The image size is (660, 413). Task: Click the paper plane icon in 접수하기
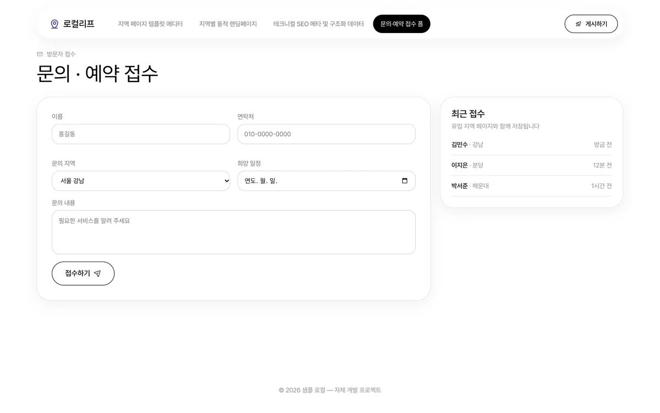(x=97, y=274)
